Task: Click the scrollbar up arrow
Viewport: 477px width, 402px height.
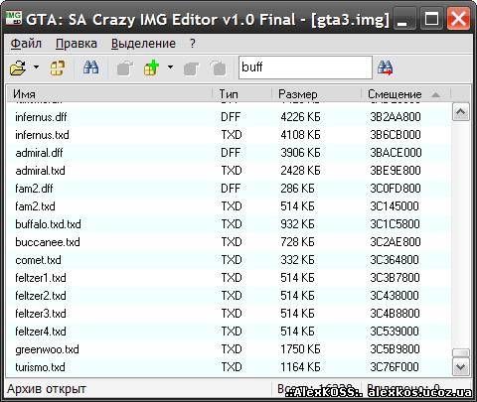Action: click(461, 112)
